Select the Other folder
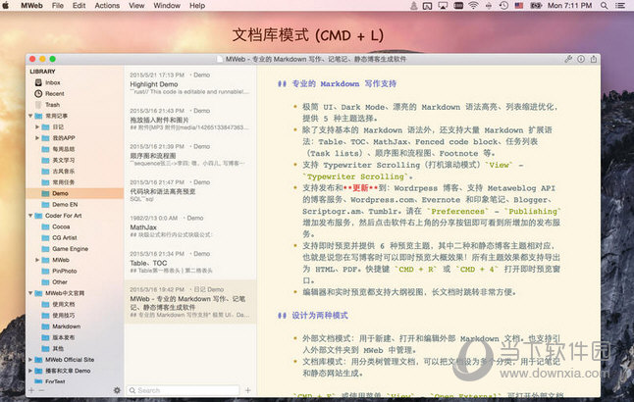The image size is (634, 402). (60, 282)
